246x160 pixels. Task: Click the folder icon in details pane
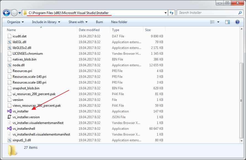[x=12, y=150]
